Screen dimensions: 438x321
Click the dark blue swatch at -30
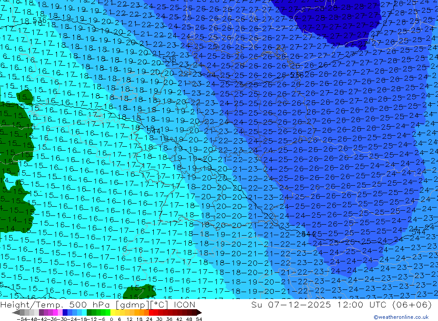pos(65,312)
